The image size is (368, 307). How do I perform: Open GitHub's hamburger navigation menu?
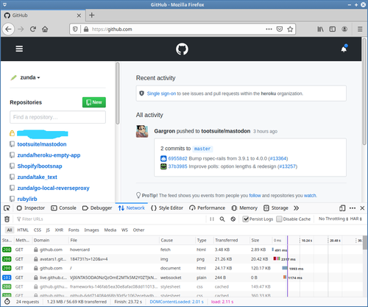point(19,49)
